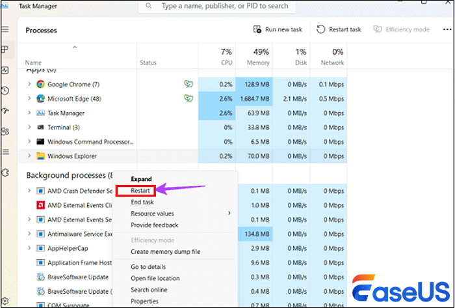Choose Restart from the context menu

click(140, 191)
